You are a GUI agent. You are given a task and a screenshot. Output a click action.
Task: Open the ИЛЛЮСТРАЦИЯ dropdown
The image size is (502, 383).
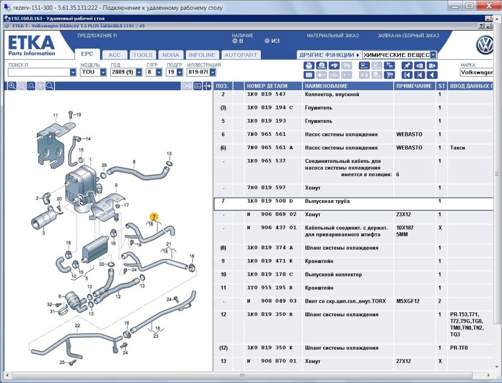coord(213,73)
